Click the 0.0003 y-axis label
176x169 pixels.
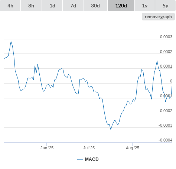coord(166,37)
